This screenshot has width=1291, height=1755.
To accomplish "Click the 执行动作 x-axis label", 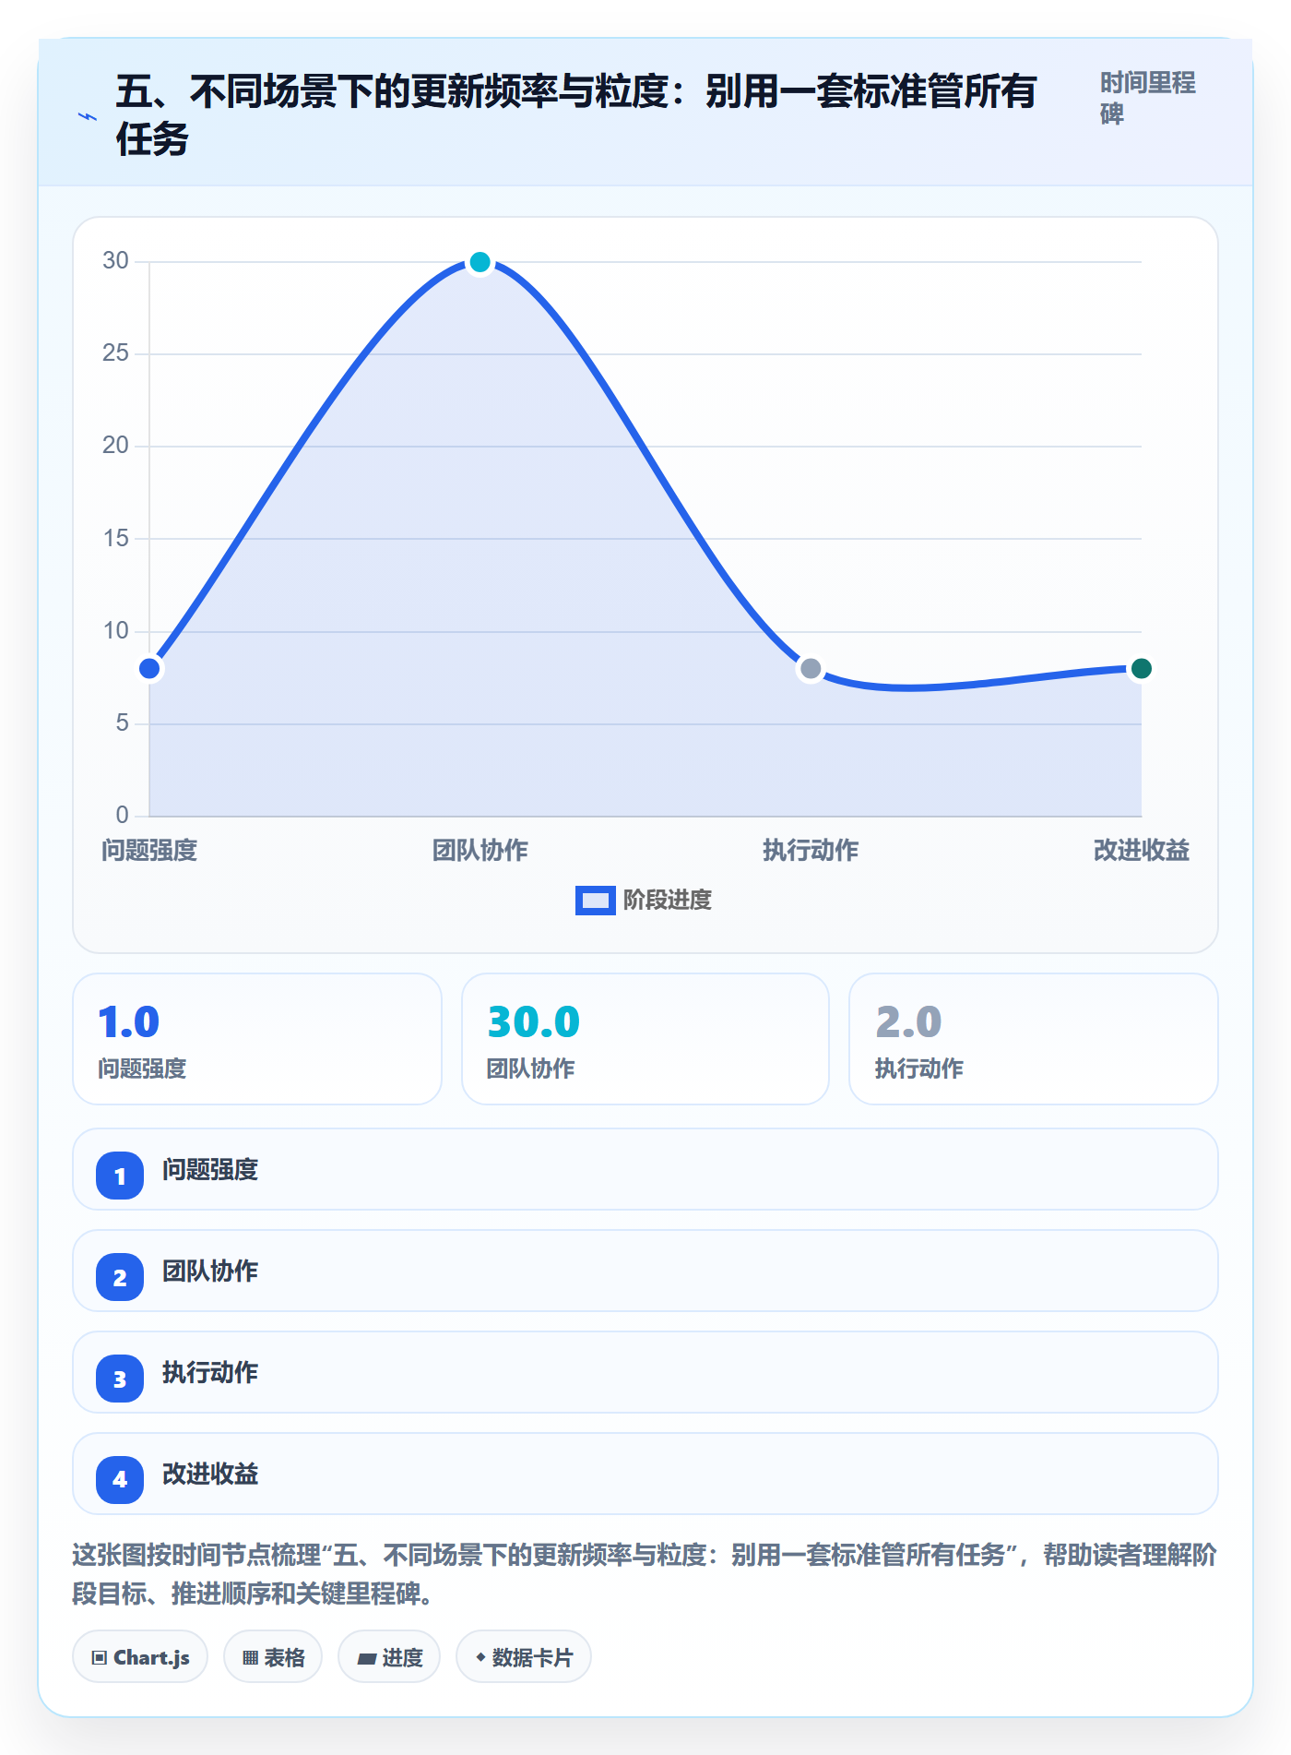I will (811, 850).
